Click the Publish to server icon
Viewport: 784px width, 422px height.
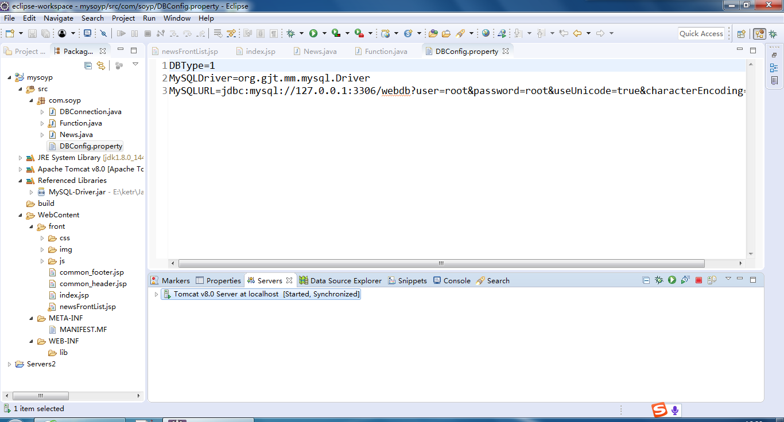coord(712,280)
